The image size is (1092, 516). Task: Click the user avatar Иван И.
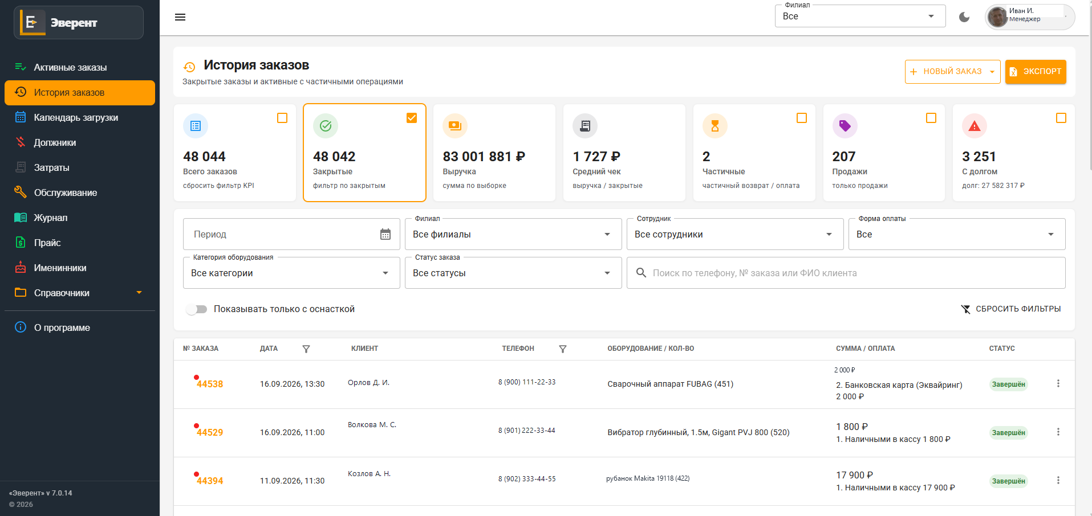pos(997,17)
